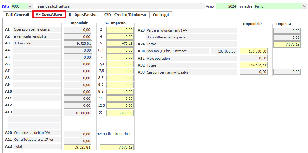Screen dimensions: 308x153
Task: Click the Anno field showing 2024
Action: pyautogui.click(x=226, y=6)
